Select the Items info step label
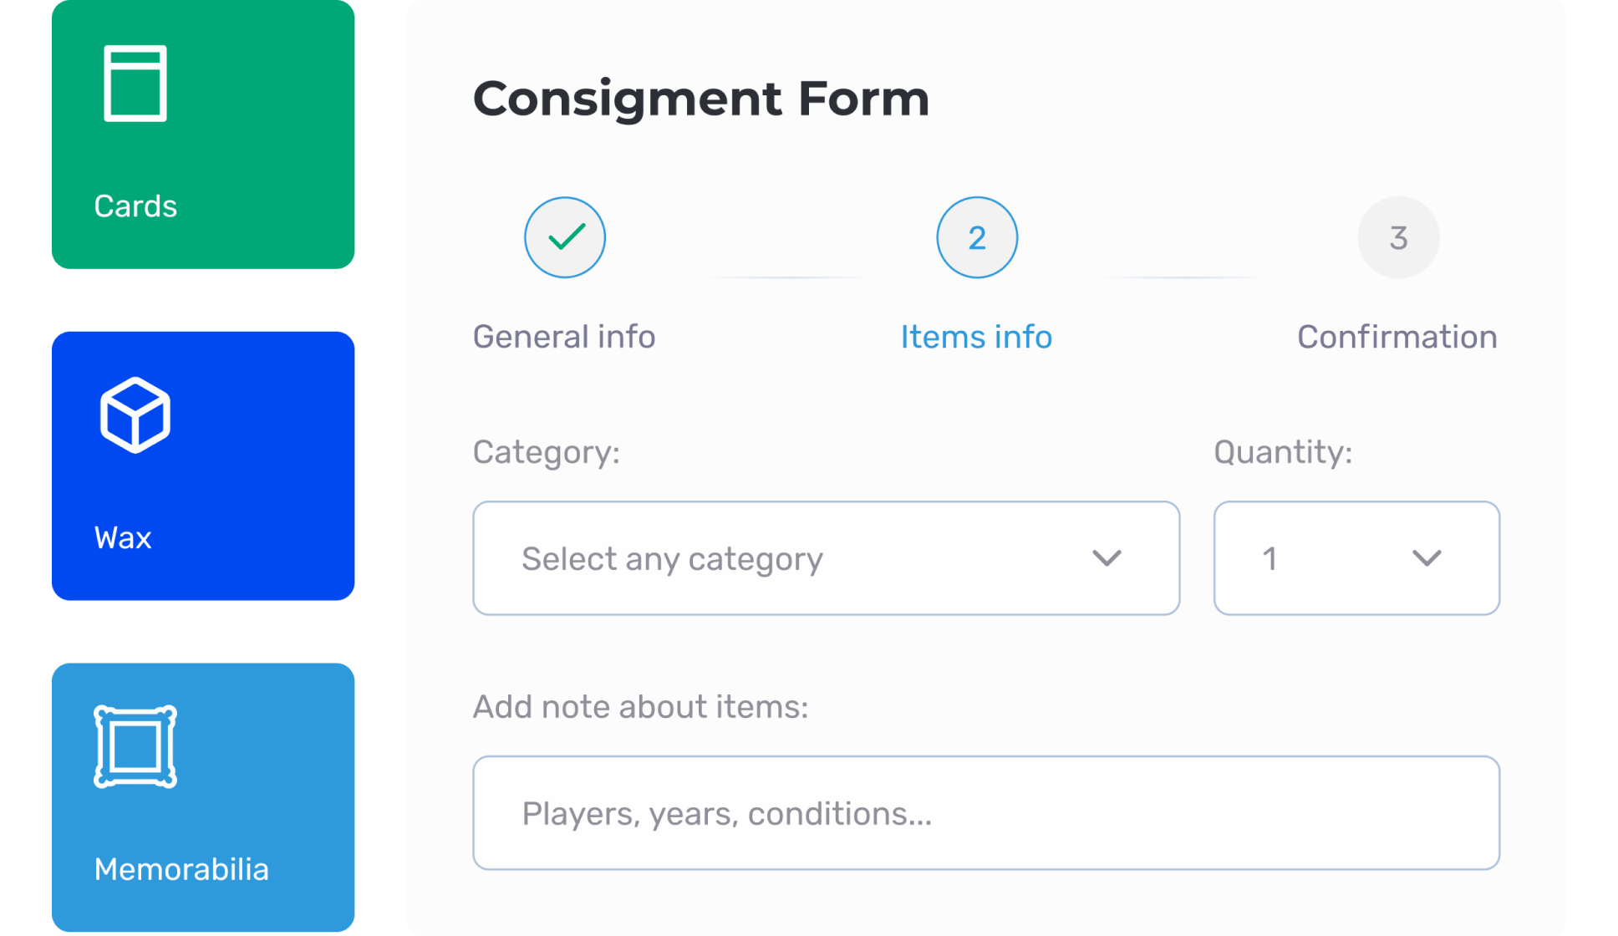 pos(976,337)
